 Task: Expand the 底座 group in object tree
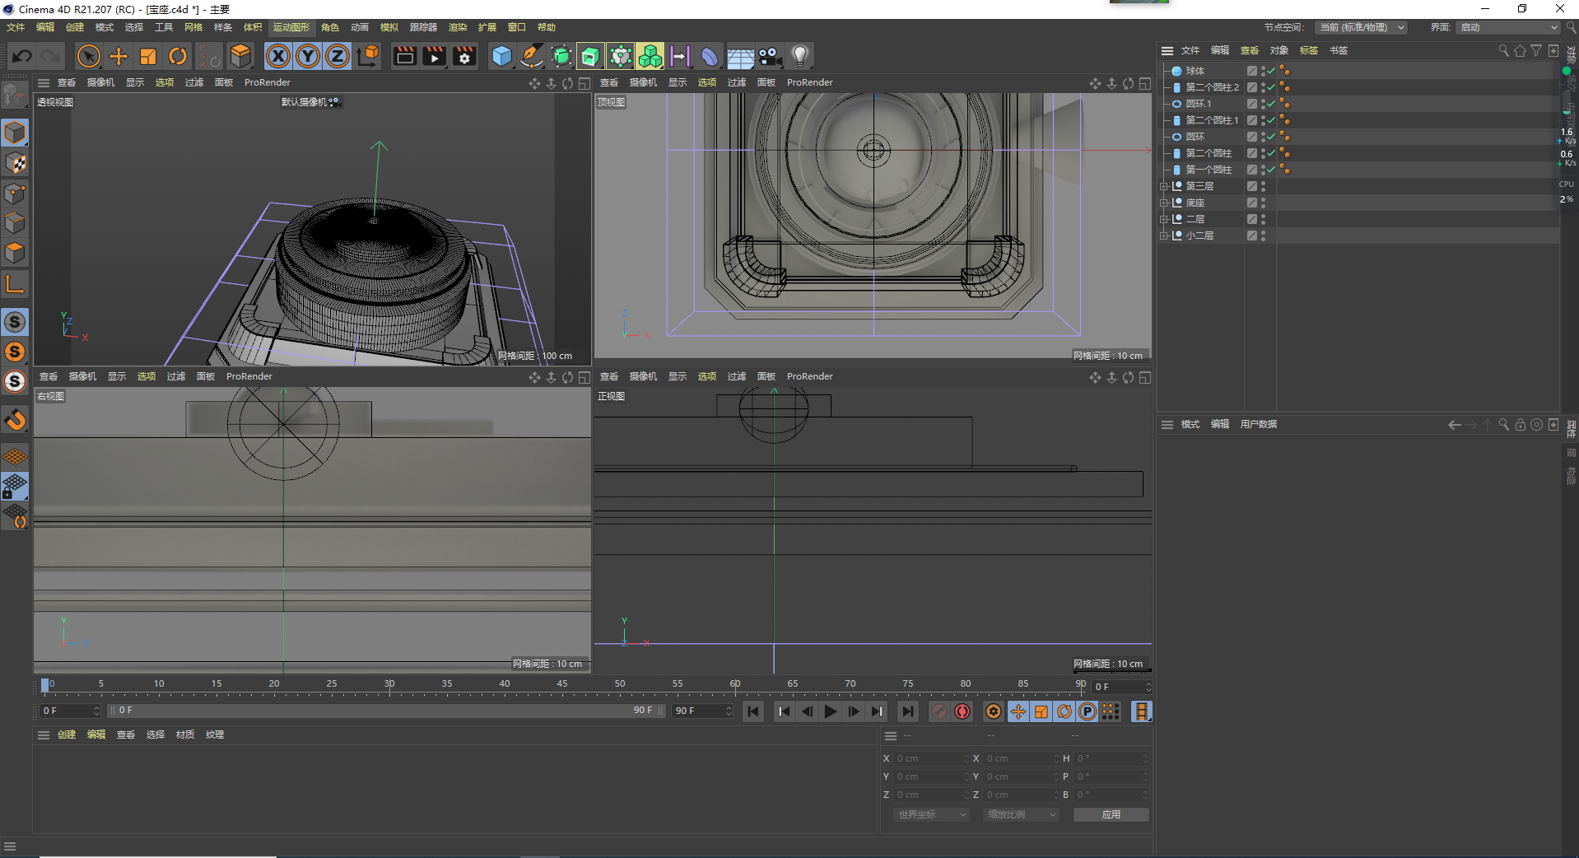[1164, 203]
